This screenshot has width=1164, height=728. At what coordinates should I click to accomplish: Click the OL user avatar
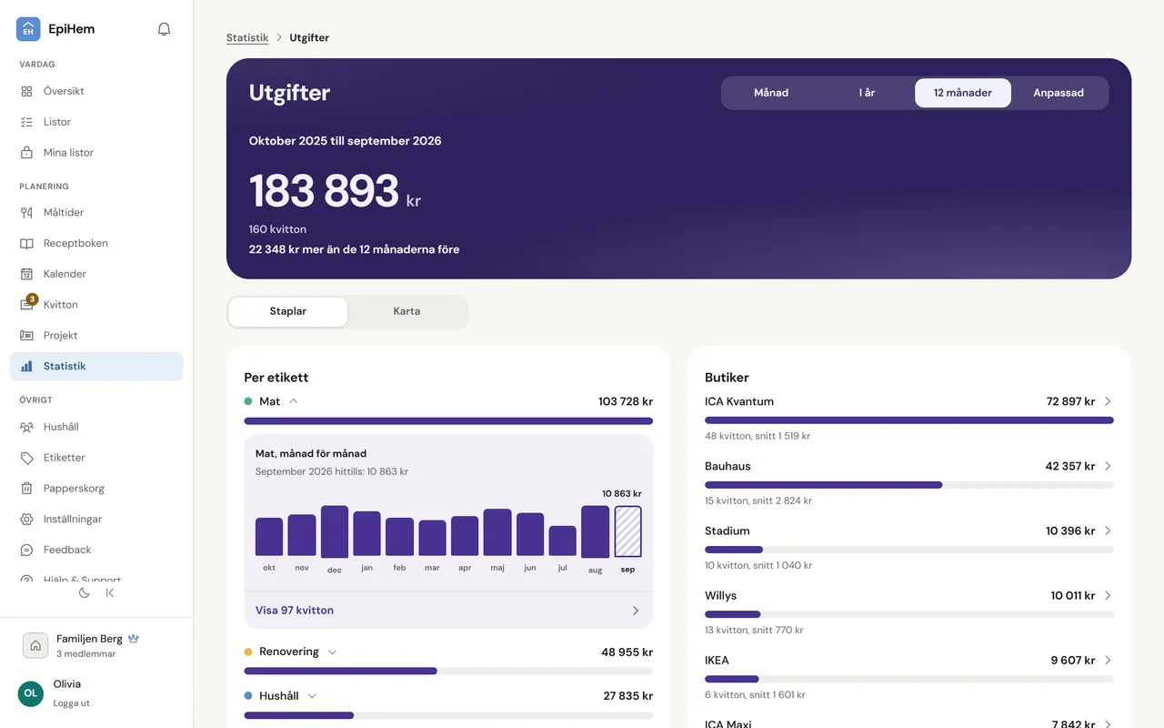31,693
